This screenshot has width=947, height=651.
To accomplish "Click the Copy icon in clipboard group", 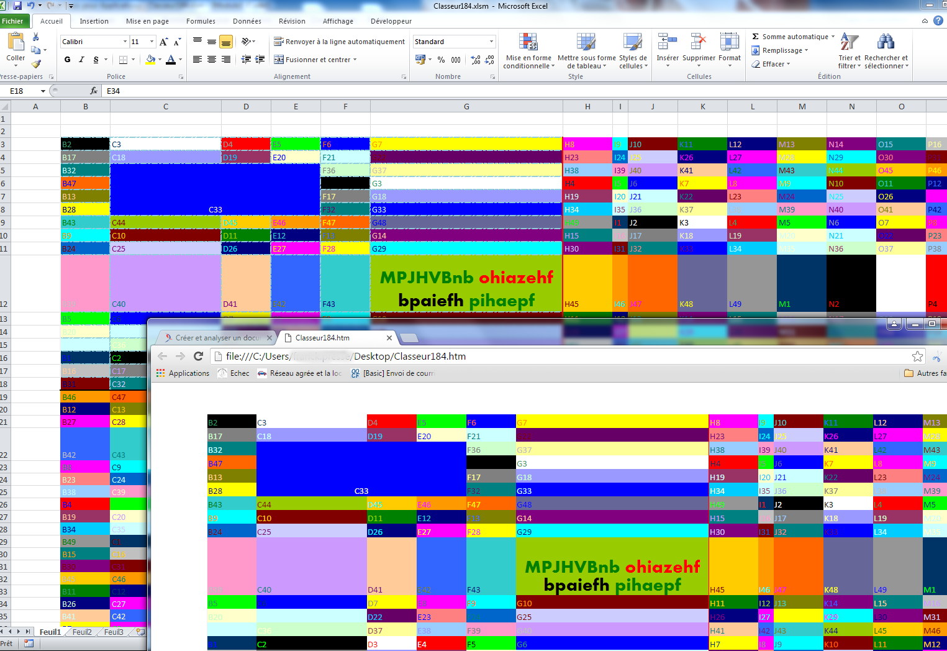I will pyautogui.click(x=35, y=50).
